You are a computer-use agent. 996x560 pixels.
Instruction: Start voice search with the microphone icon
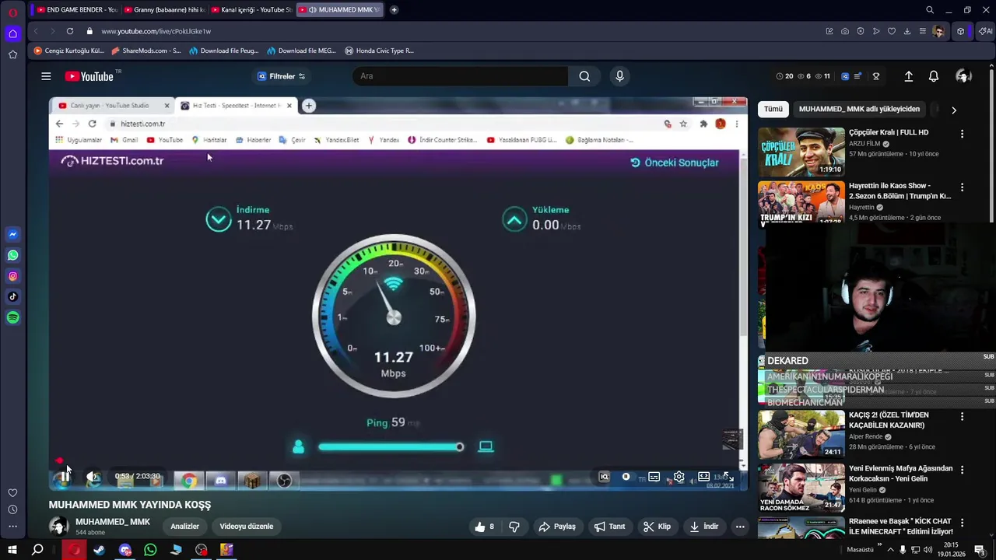[x=619, y=76]
